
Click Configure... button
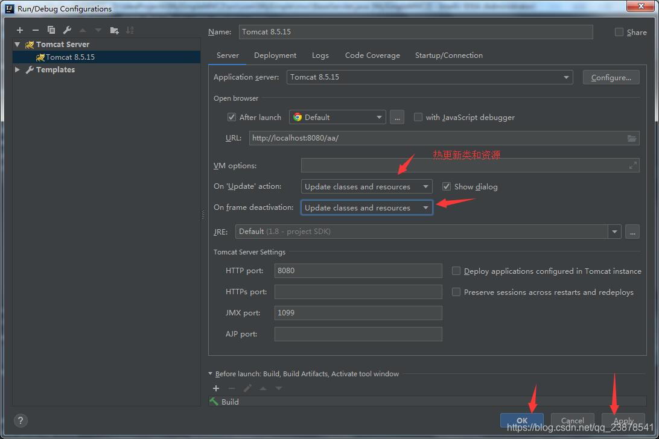[x=611, y=77]
